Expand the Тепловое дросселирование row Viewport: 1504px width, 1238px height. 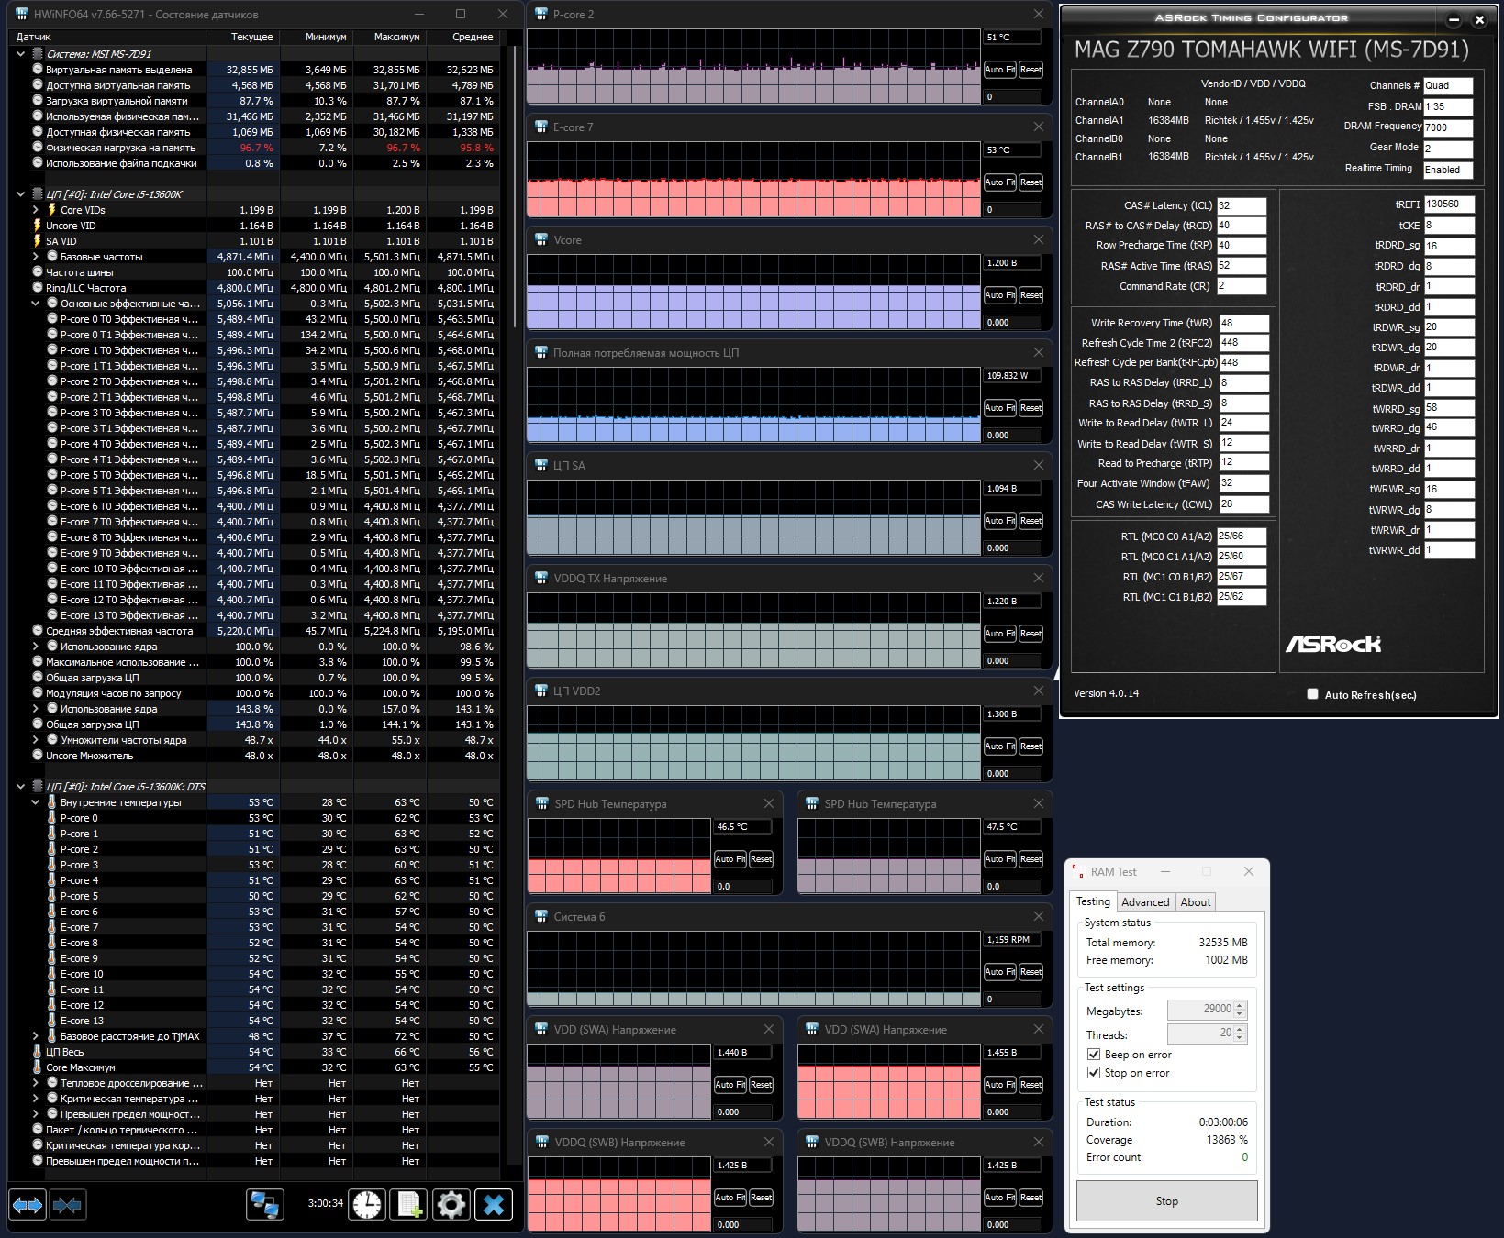tap(36, 1083)
